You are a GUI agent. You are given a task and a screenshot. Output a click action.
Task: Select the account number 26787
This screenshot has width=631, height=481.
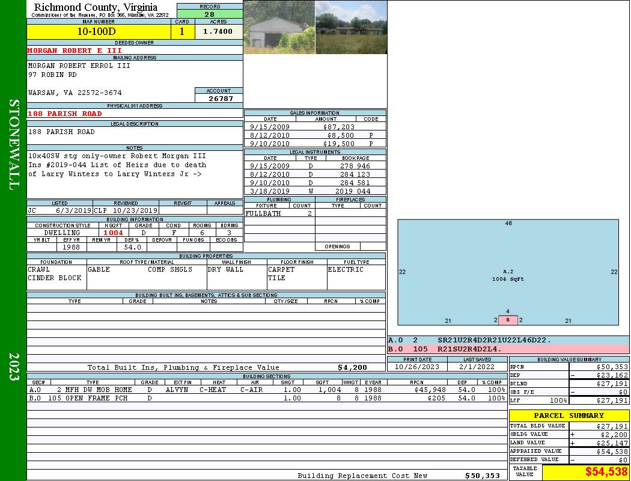pos(219,99)
